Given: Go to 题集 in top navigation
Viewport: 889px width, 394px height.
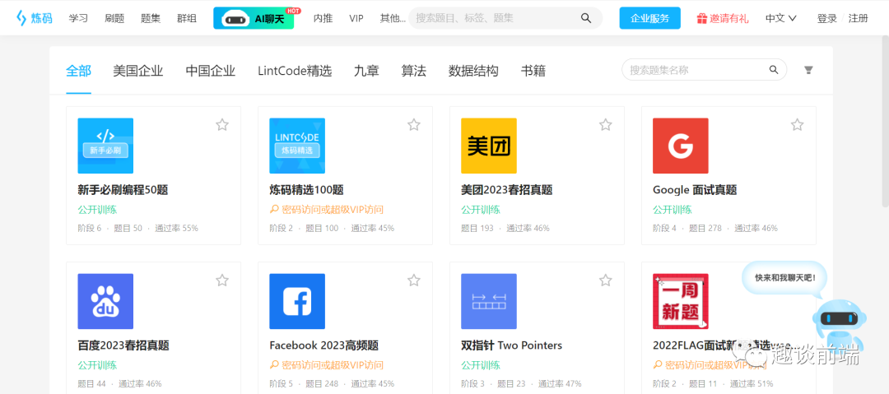Looking at the screenshot, I should tap(151, 18).
